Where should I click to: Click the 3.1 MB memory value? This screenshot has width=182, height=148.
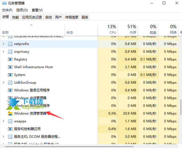click(131, 67)
